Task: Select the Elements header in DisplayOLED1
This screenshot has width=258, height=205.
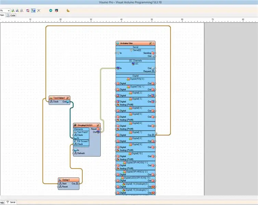Action: pyautogui.click(x=78, y=129)
